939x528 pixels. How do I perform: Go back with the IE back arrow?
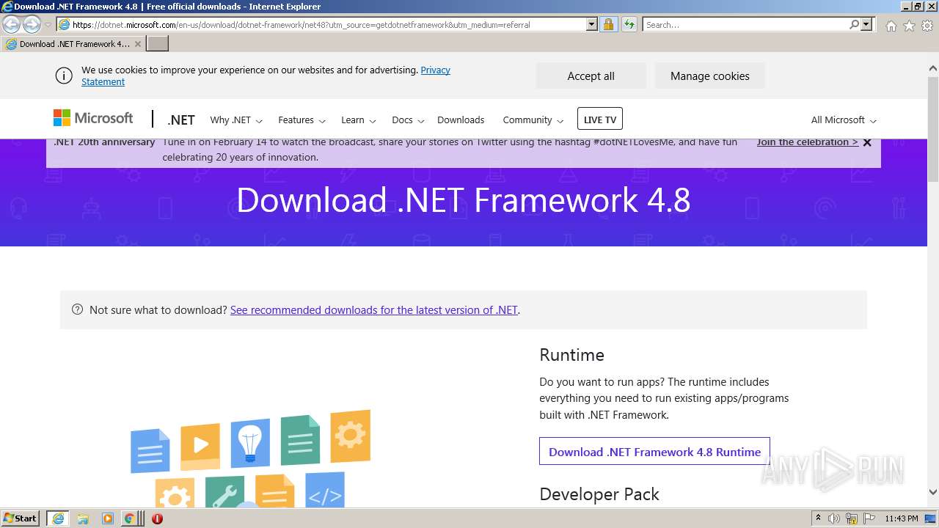point(12,24)
